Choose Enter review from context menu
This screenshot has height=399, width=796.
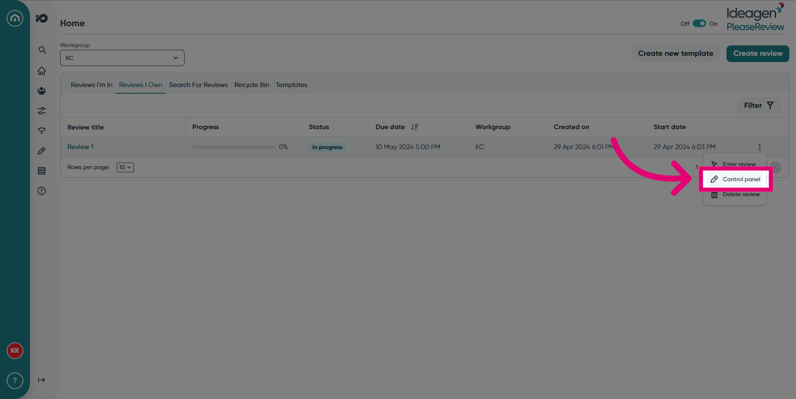coord(735,164)
